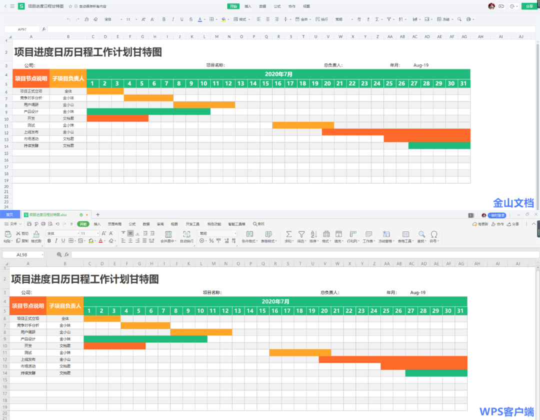Open the name box dropdown showing AL98
Viewport: 540px width, 420px height.
(42, 255)
